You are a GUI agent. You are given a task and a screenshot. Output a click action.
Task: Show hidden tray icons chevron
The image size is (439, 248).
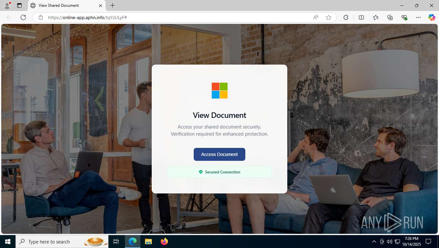point(374,242)
